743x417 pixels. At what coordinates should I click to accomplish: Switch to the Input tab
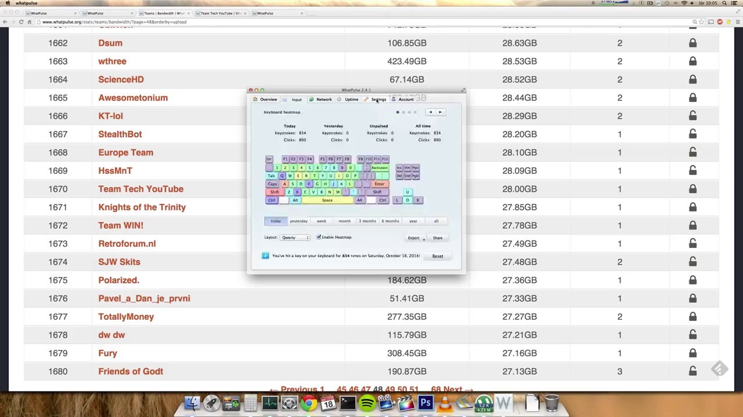pyautogui.click(x=293, y=100)
